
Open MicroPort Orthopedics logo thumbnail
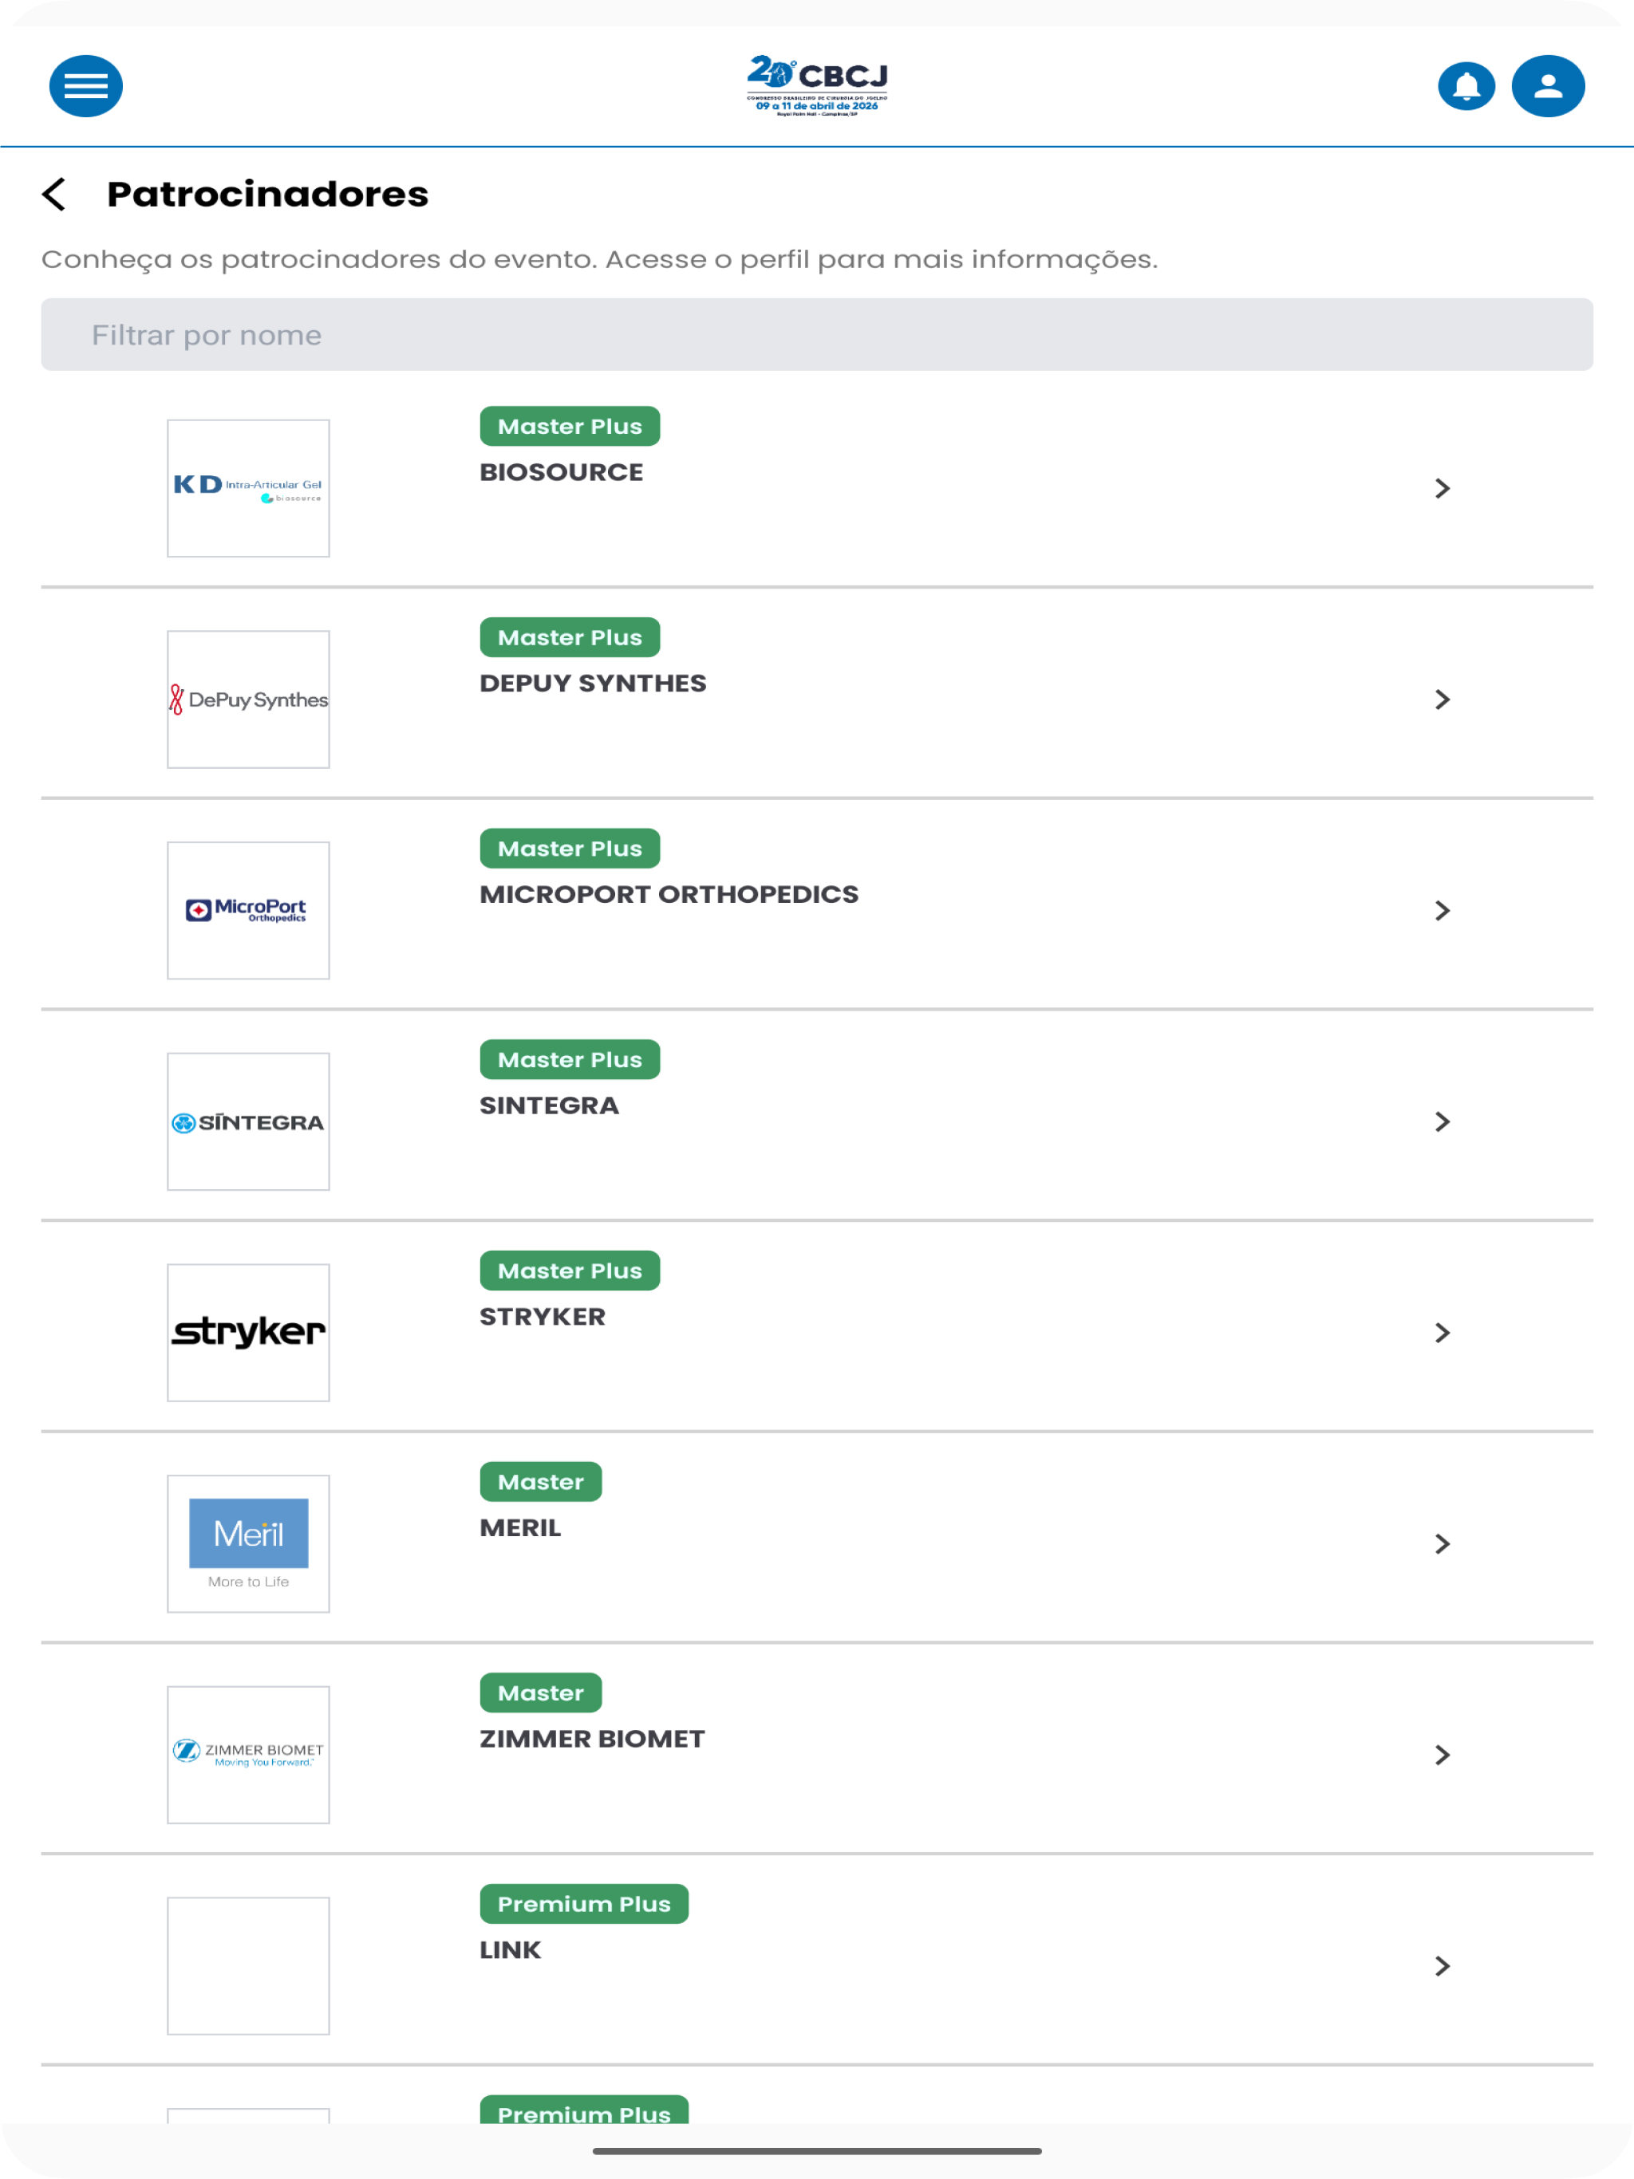coord(248,910)
